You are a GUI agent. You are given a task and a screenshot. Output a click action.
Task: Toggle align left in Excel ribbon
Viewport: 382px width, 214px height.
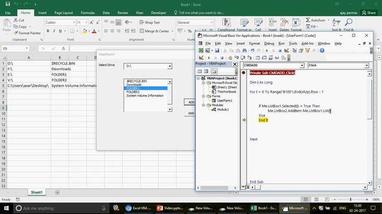pyautogui.click(x=106, y=31)
